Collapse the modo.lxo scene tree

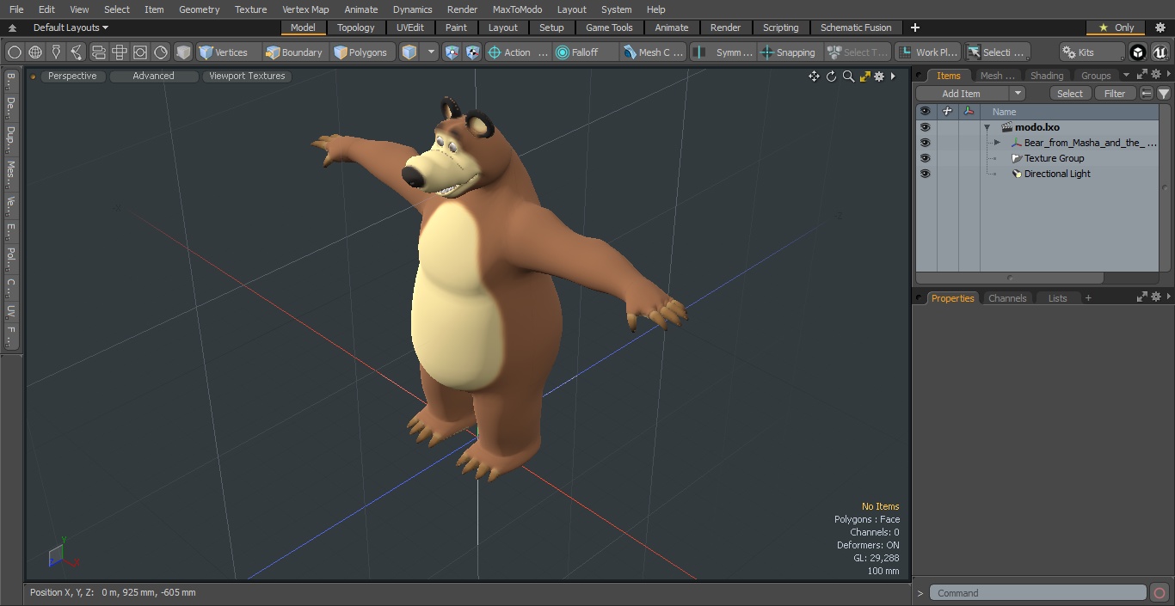[987, 127]
